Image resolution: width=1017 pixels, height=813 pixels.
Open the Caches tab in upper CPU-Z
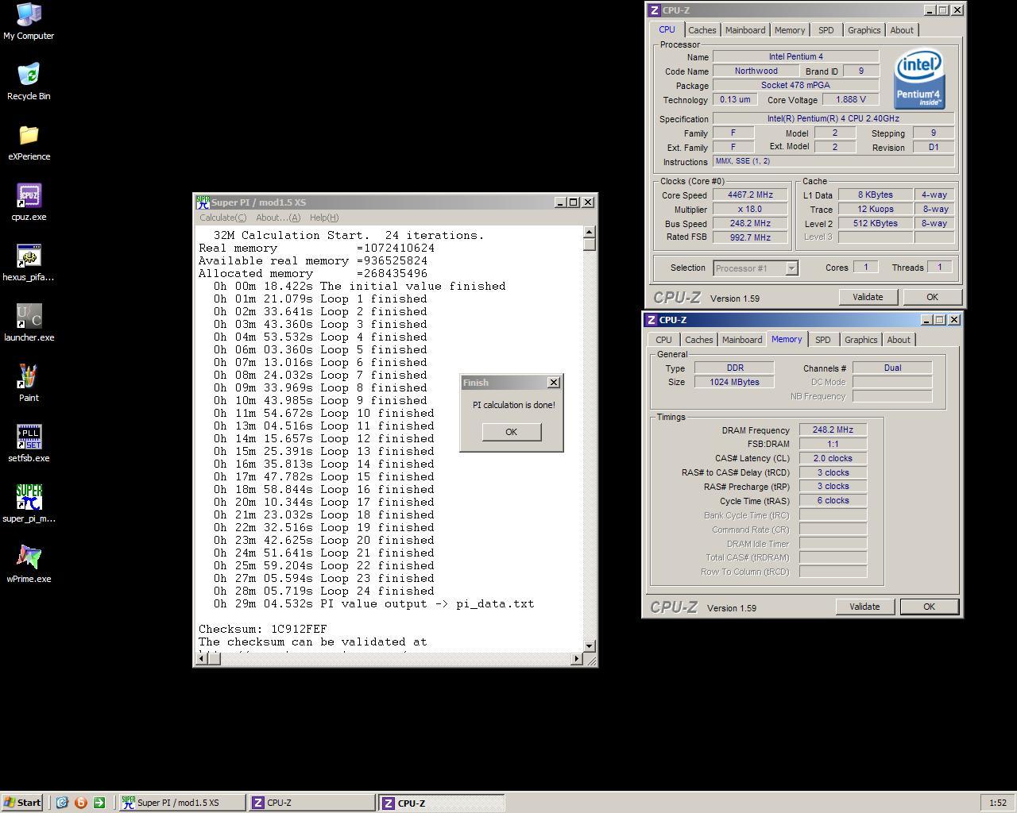click(702, 30)
